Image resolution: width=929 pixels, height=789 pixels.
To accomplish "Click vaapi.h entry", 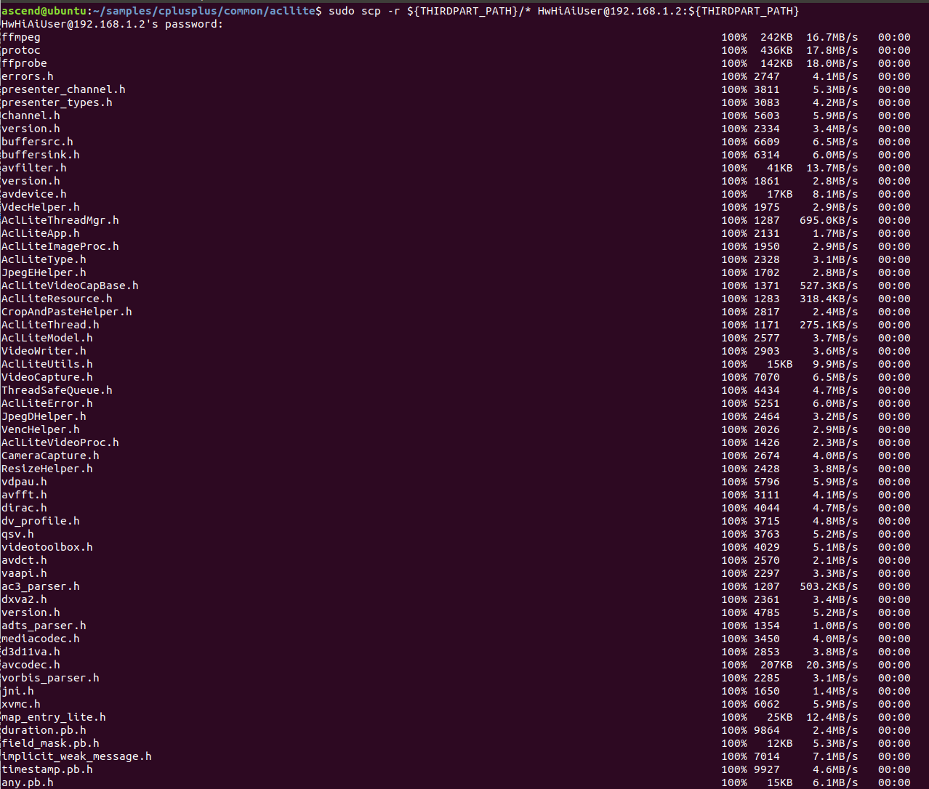I will coord(24,573).
